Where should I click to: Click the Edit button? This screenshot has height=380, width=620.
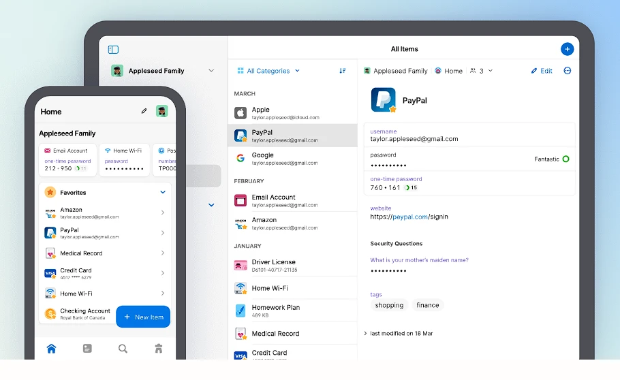click(542, 71)
